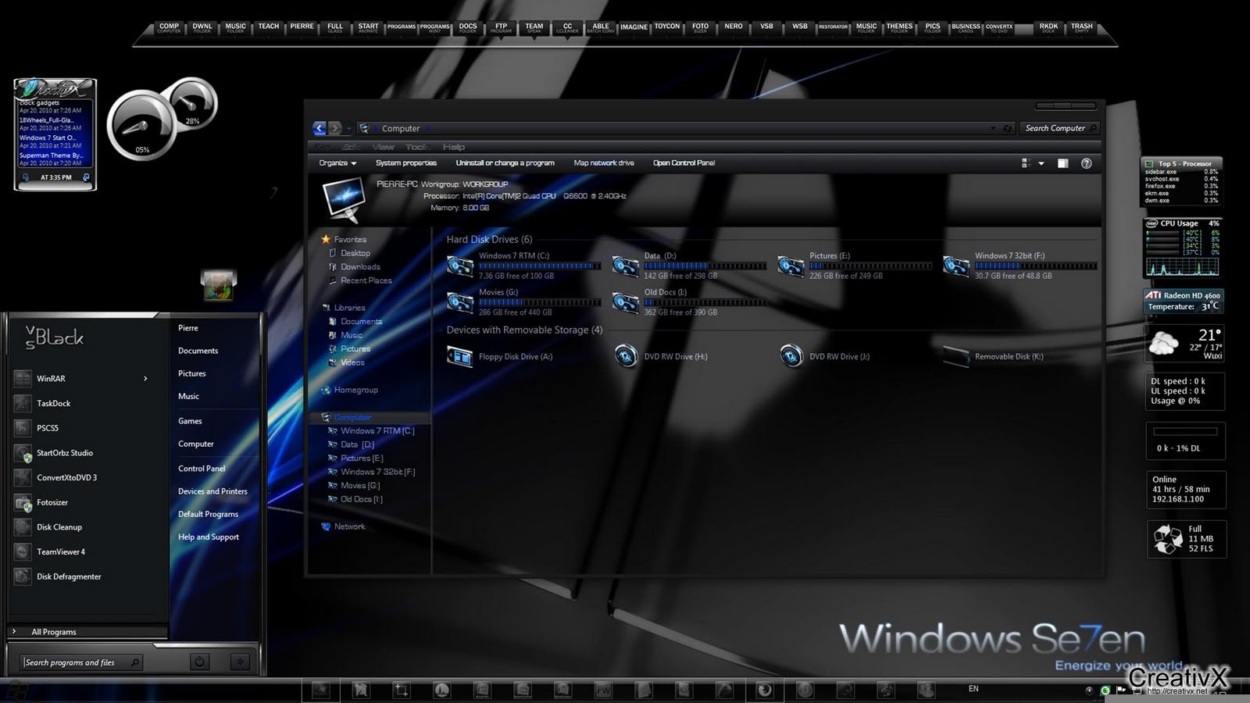Viewport: 1250px width, 703px height.
Task: Open Windows 7 RTM (C:) drive icon
Action: 460,266
